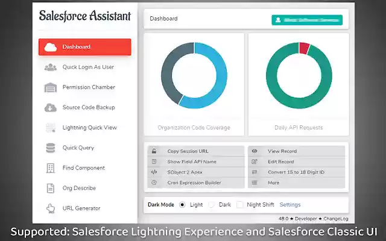The width and height of the screenshot is (386, 241).
Task: Click the user avatar icon in teal button
Action: (x=278, y=20)
